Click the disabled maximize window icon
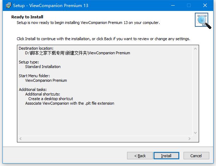 189,5
